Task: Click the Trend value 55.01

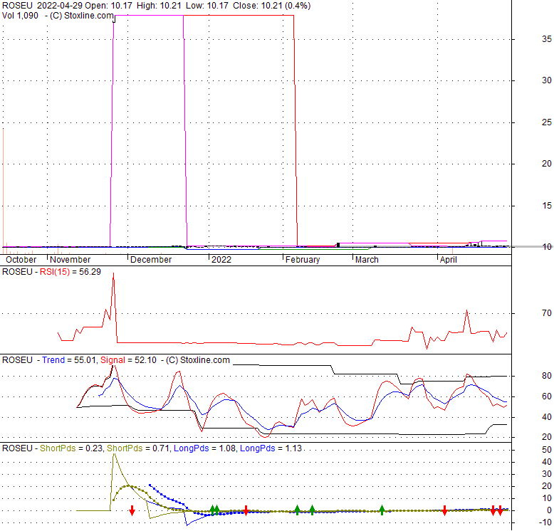Action: (85, 360)
